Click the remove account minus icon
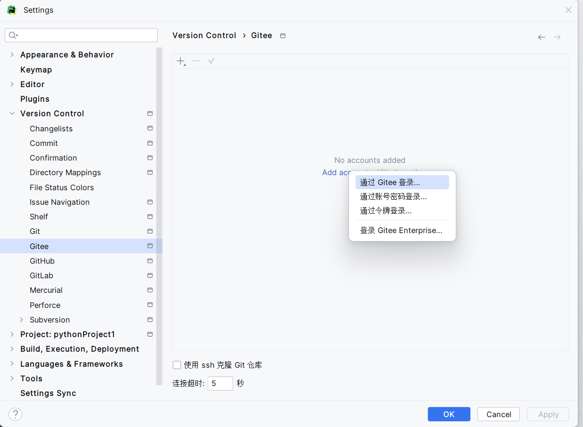This screenshot has width=583, height=427. (x=196, y=61)
